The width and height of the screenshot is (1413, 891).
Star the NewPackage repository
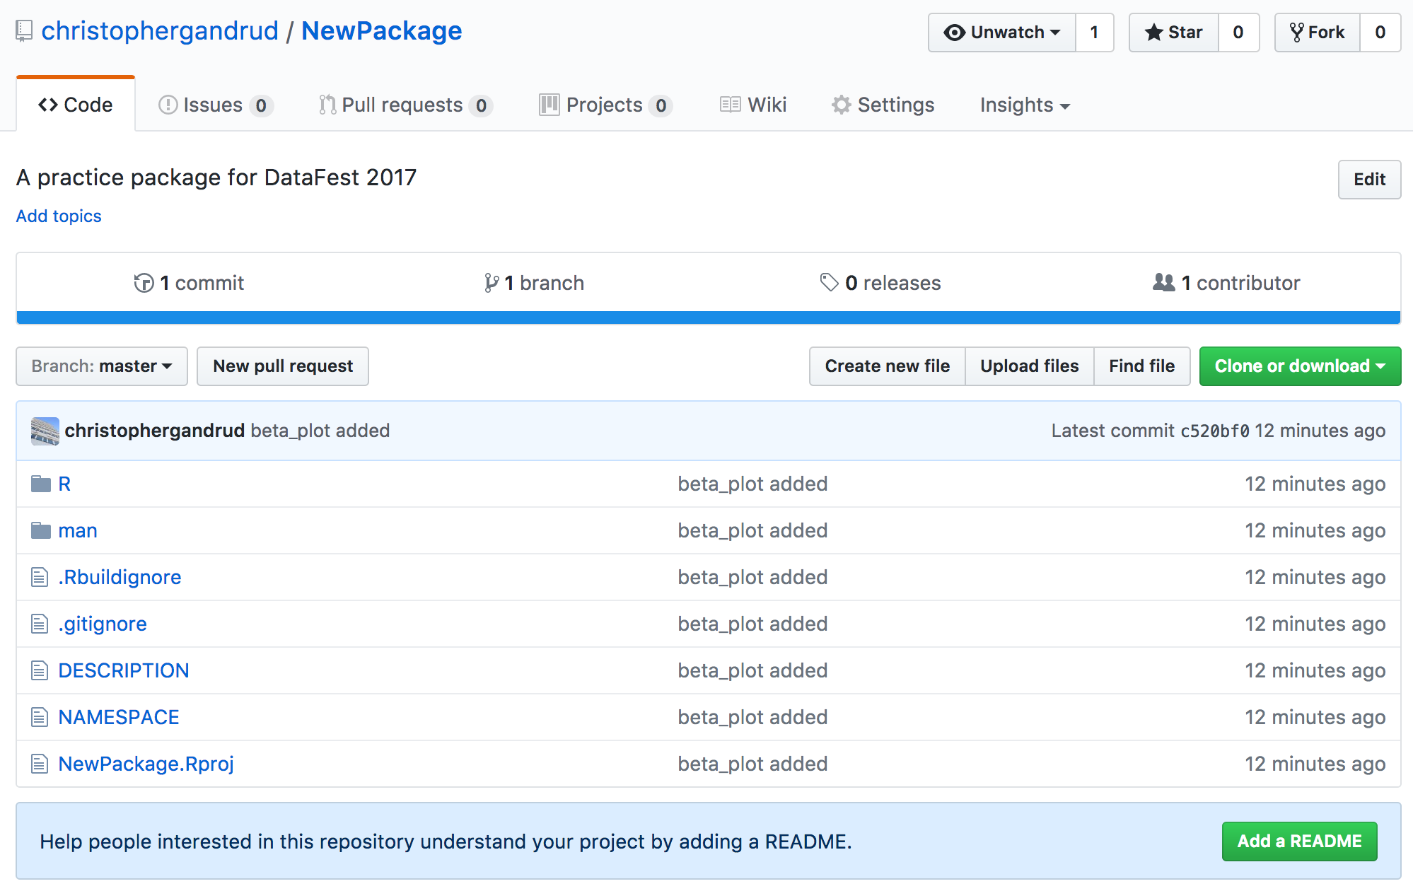(1174, 33)
